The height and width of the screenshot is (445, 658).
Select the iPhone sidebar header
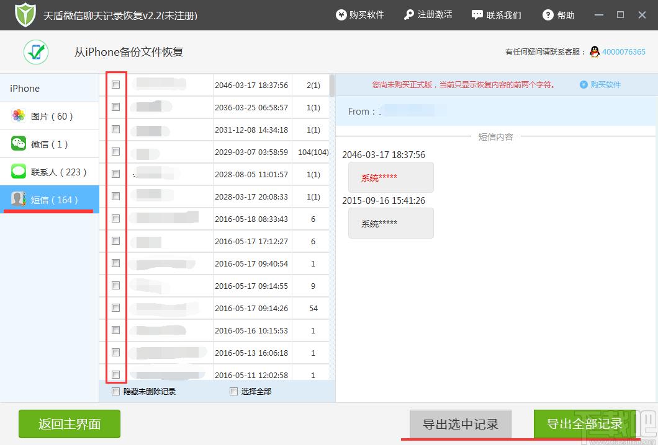tap(50, 89)
